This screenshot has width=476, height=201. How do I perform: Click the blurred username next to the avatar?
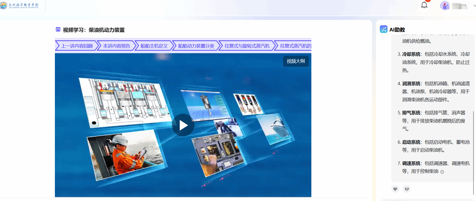[460, 6]
